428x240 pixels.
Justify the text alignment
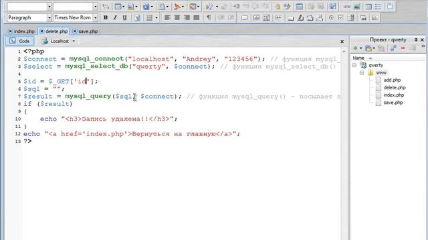tap(196, 18)
